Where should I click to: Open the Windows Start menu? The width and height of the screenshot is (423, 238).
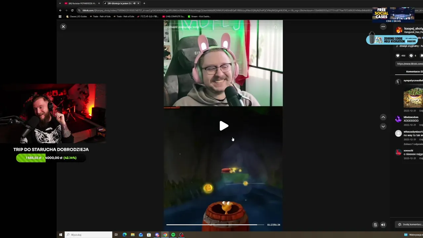click(x=60, y=235)
